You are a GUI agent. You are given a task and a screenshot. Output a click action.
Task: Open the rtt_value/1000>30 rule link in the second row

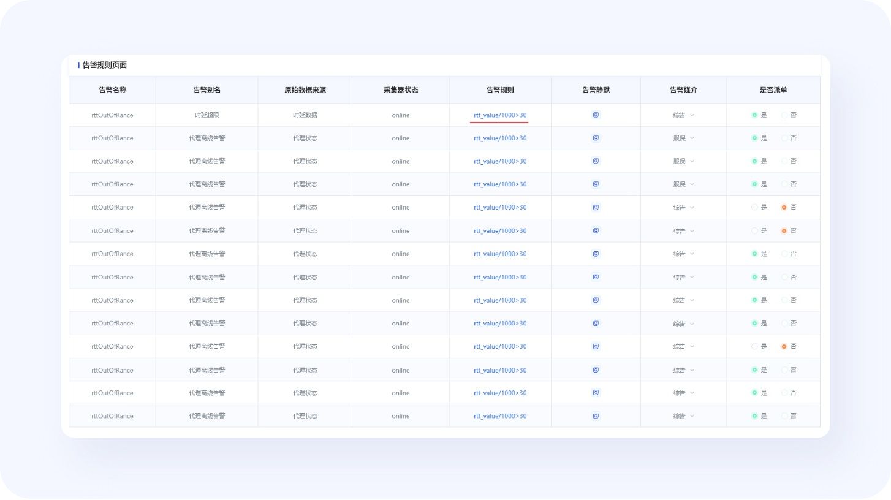tap(500, 138)
